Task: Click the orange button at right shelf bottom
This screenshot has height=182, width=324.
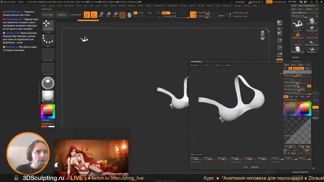Action: click(279, 61)
